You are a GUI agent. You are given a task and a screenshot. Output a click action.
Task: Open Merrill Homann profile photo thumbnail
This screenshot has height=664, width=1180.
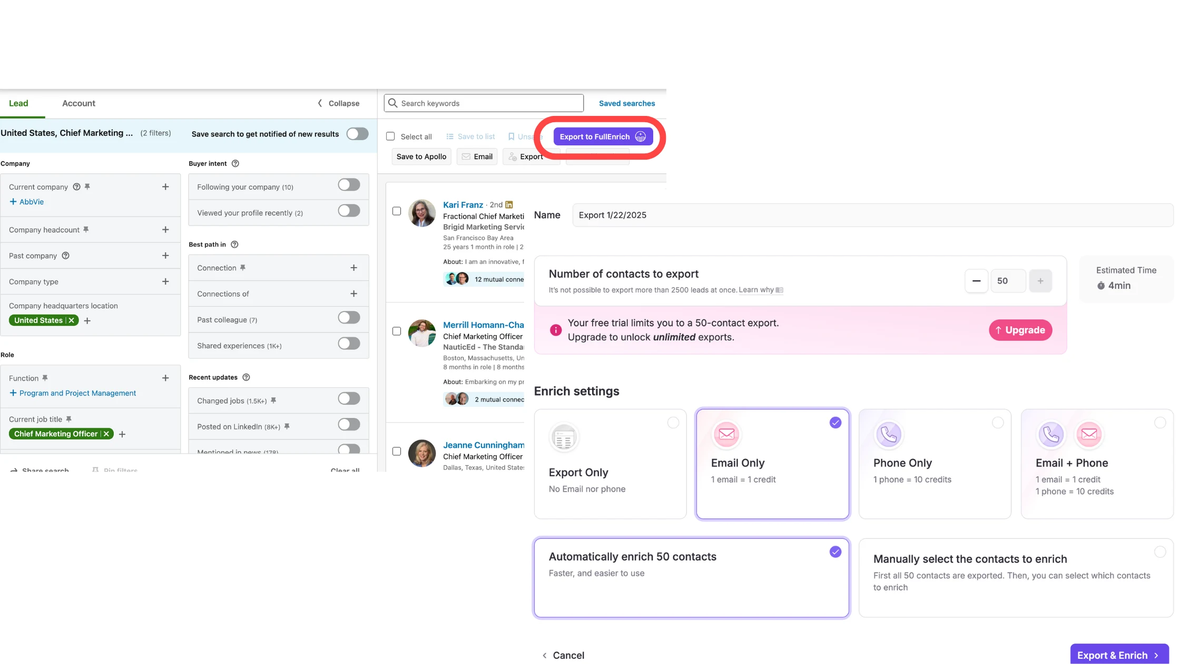tap(422, 333)
